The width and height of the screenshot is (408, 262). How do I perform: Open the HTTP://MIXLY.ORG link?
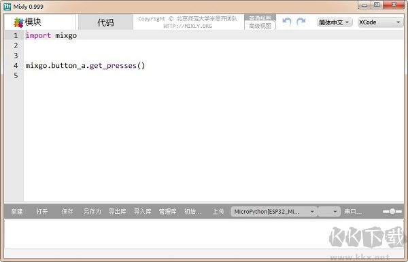188,26
